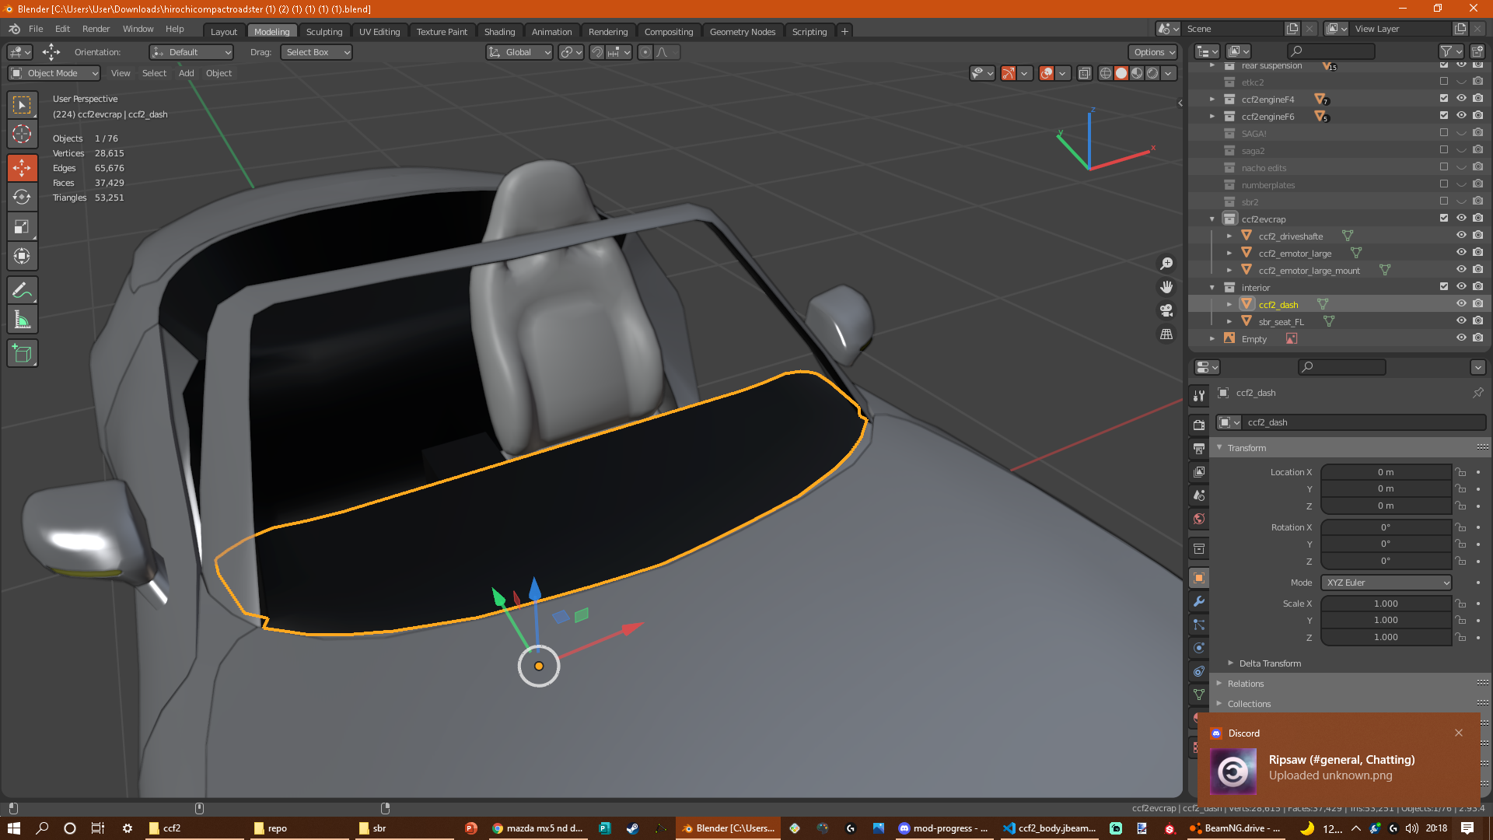1493x840 pixels.
Task: Uncheck the ccf2engineF4 collection checkbox
Action: (1444, 99)
